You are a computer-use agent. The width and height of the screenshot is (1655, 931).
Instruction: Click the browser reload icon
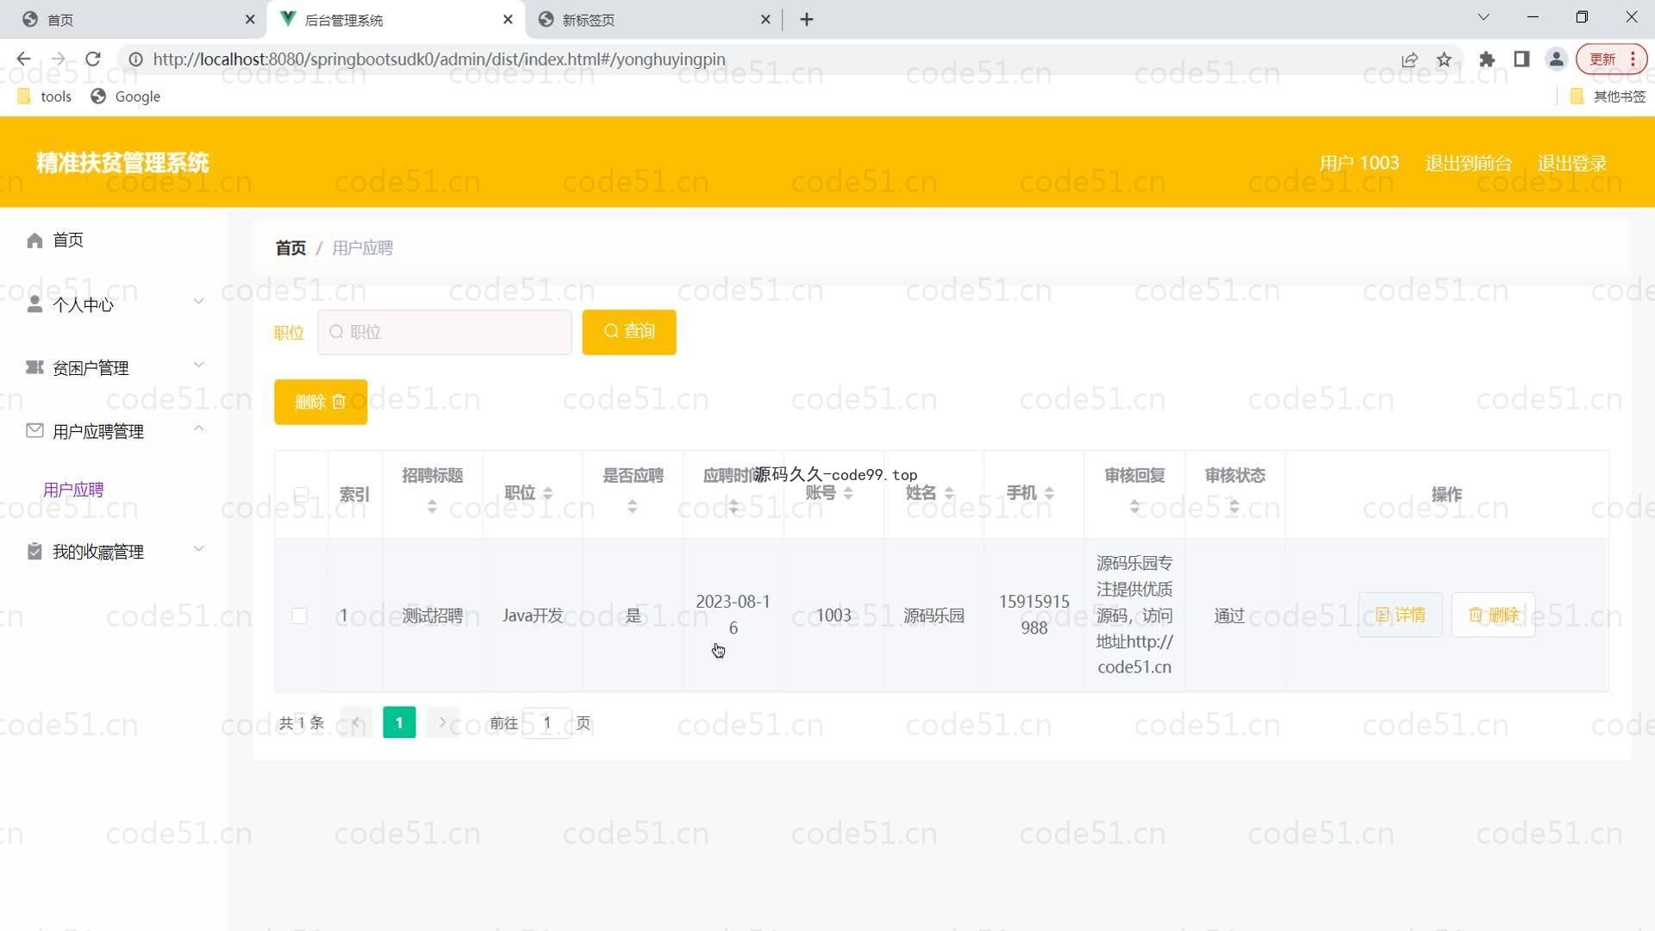(93, 59)
